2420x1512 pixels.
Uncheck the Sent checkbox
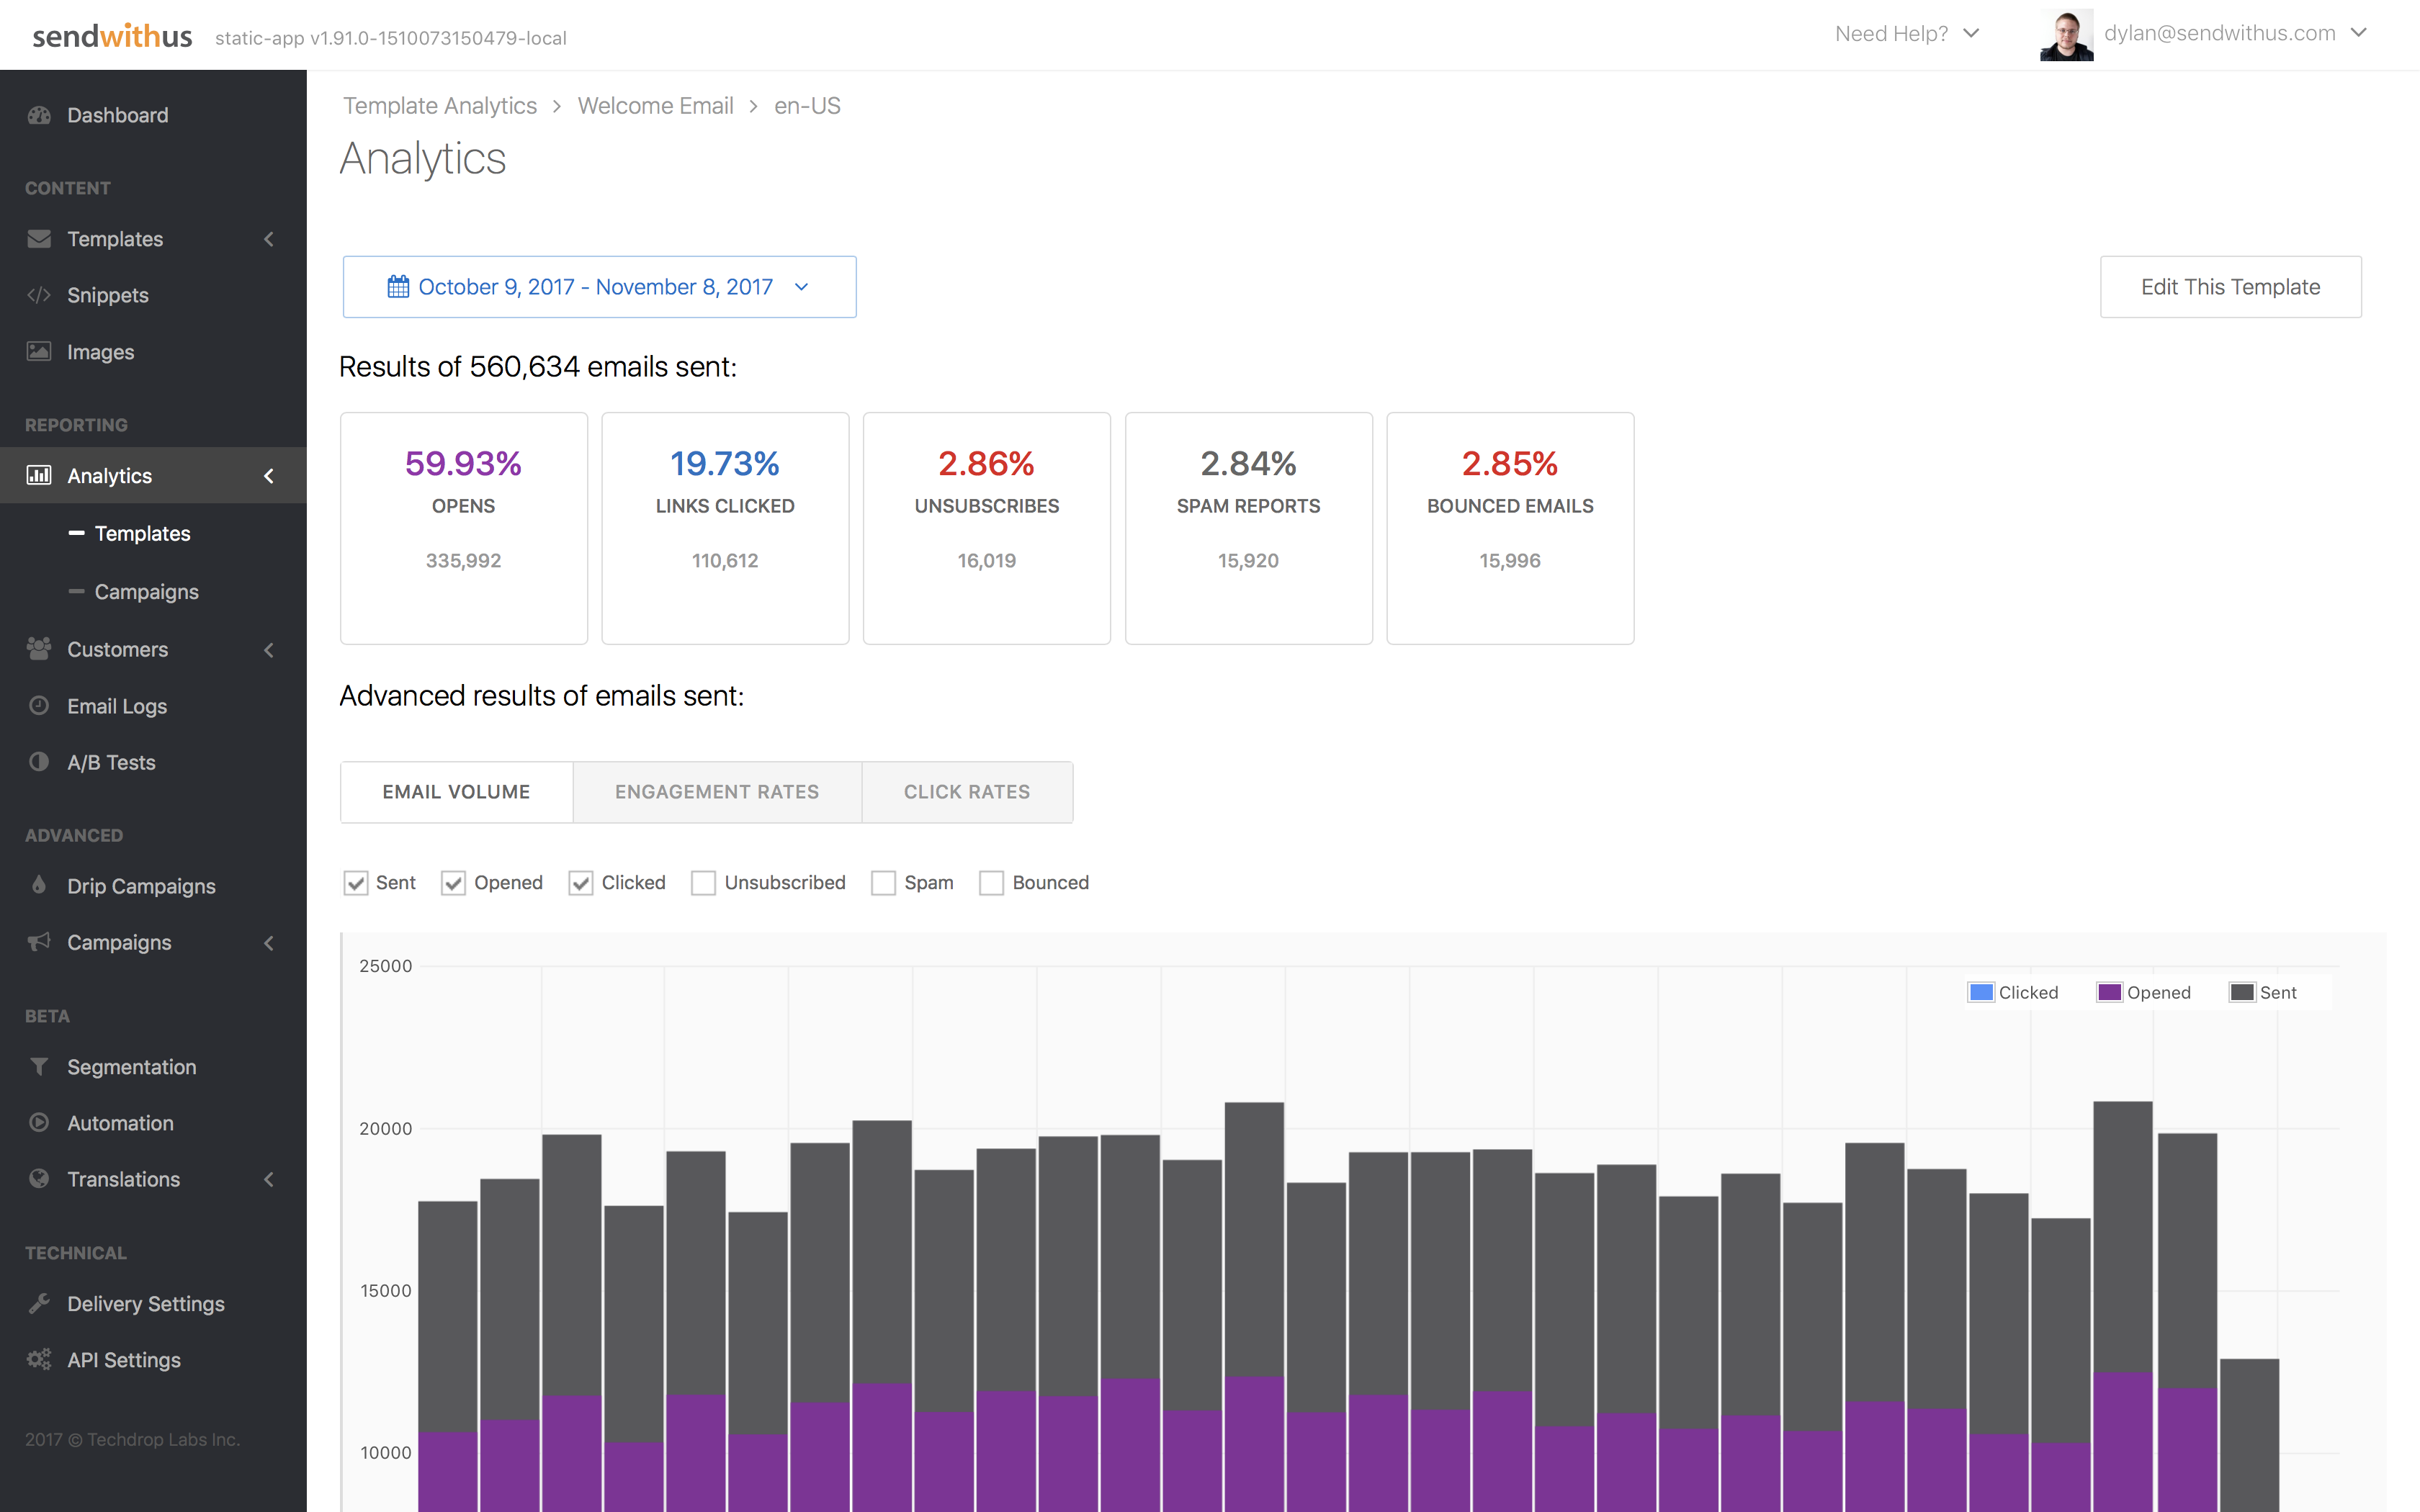point(356,883)
